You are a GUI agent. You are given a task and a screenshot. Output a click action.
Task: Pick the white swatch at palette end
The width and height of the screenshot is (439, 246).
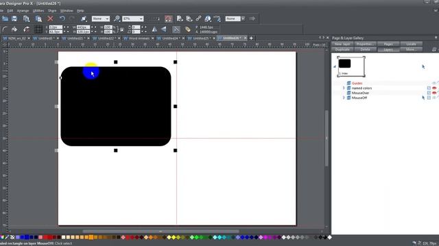pyautogui.click(x=329, y=237)
